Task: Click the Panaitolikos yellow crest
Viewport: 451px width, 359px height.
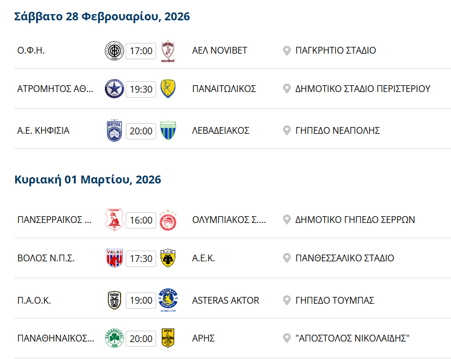Action: (x=167, y=89)
